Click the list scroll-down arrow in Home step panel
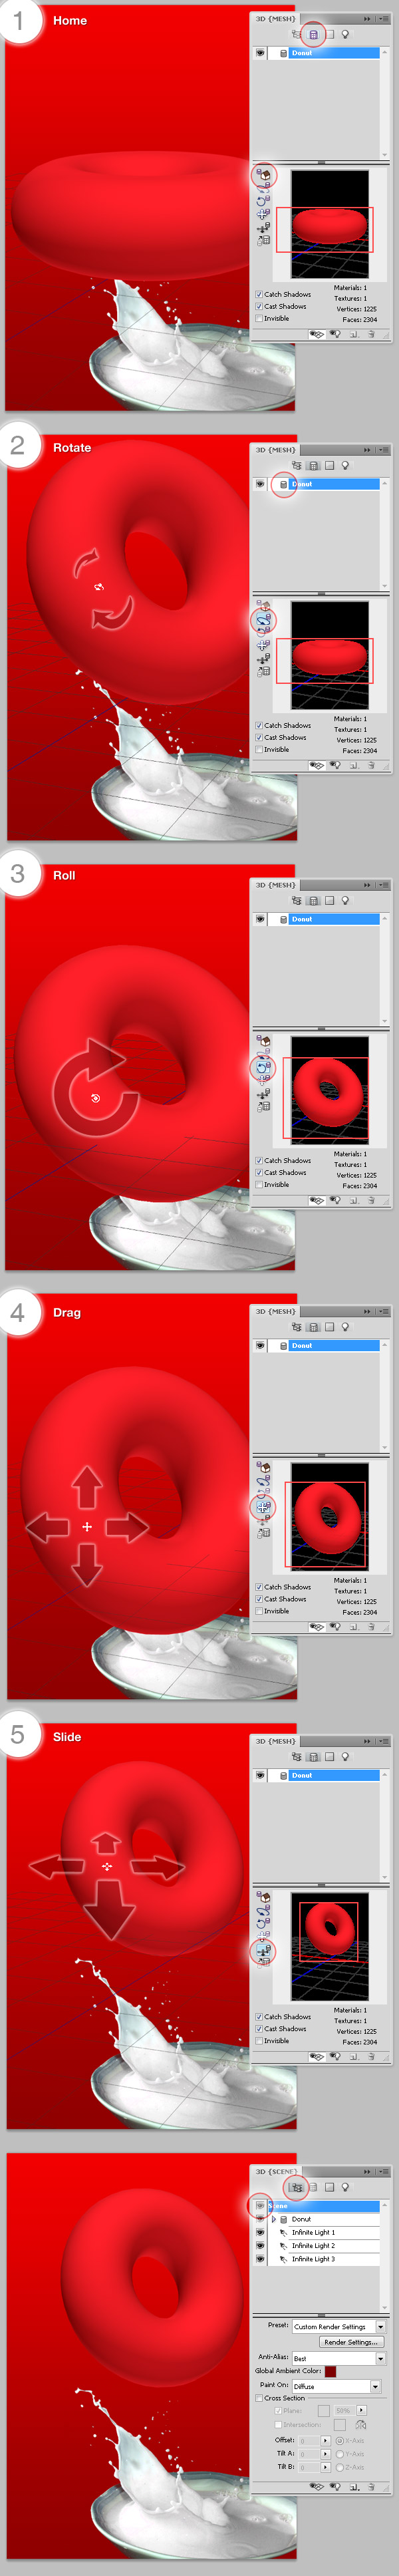 pyautogui.click(x=384, y=154)
